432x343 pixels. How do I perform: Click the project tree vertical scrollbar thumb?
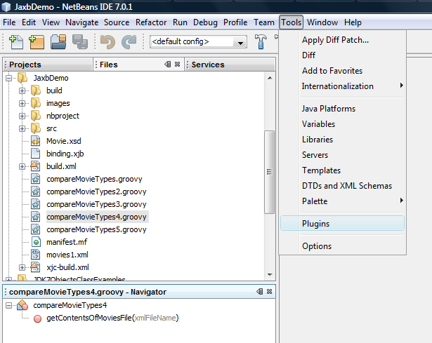pyautogui.click(x=270, y=172)
